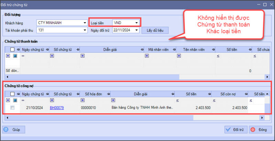Viewport: 275px width, 141px height.
Task: Sort by Ngày chứng từ column in Chứng từ công nợ
Action: coord(32,94)
